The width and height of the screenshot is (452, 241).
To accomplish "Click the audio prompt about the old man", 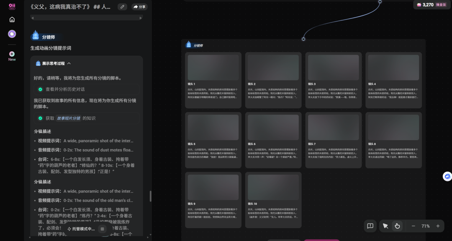I will tap(86, 201).
